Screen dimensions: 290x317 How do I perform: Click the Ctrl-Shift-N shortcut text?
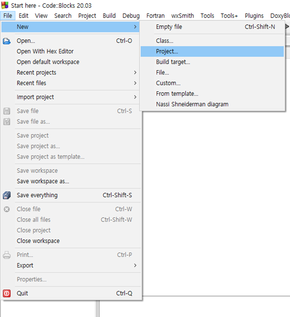(260, 27)
